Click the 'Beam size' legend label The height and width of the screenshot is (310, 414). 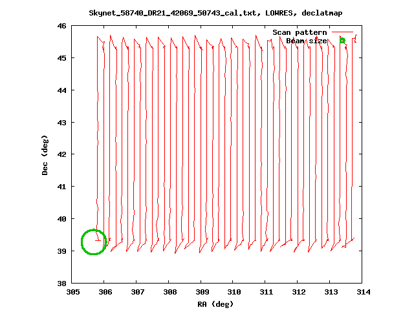click(307, 41)
